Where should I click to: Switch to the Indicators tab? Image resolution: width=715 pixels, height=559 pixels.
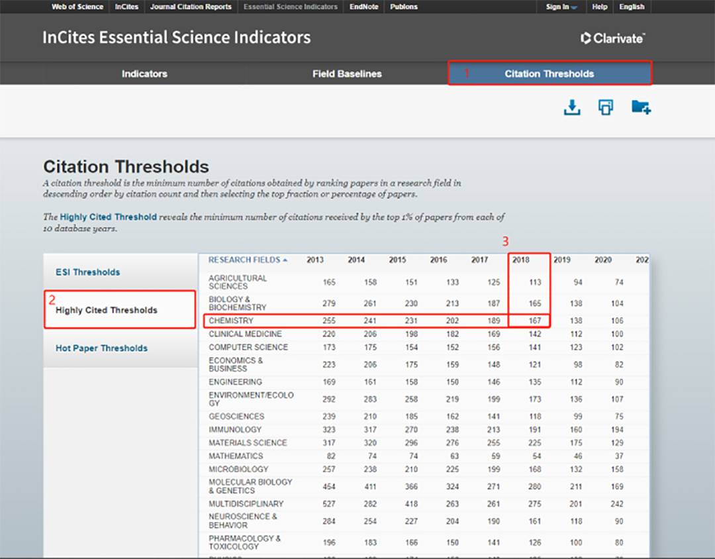144,74
